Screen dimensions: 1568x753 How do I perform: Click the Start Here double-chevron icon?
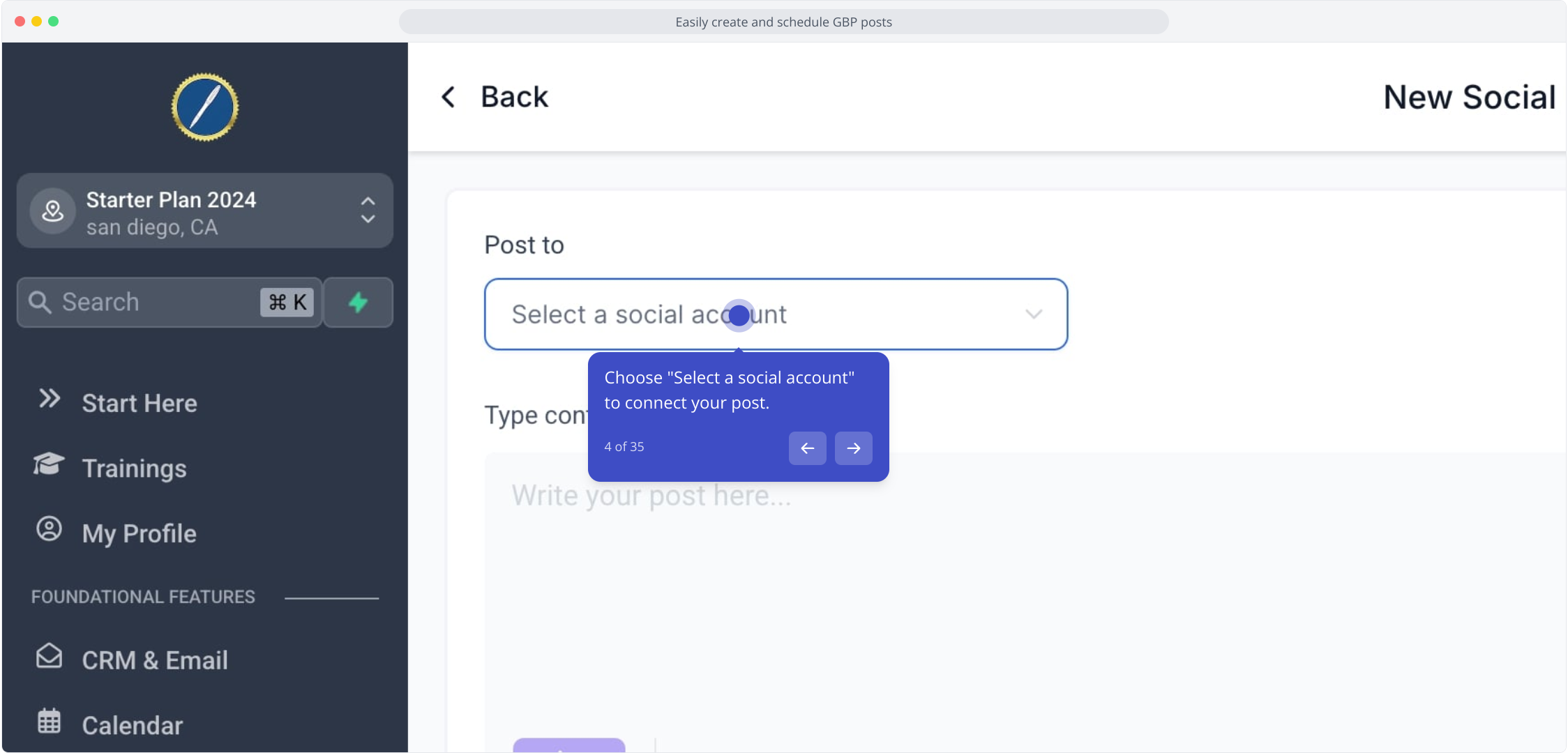[50, 399]
